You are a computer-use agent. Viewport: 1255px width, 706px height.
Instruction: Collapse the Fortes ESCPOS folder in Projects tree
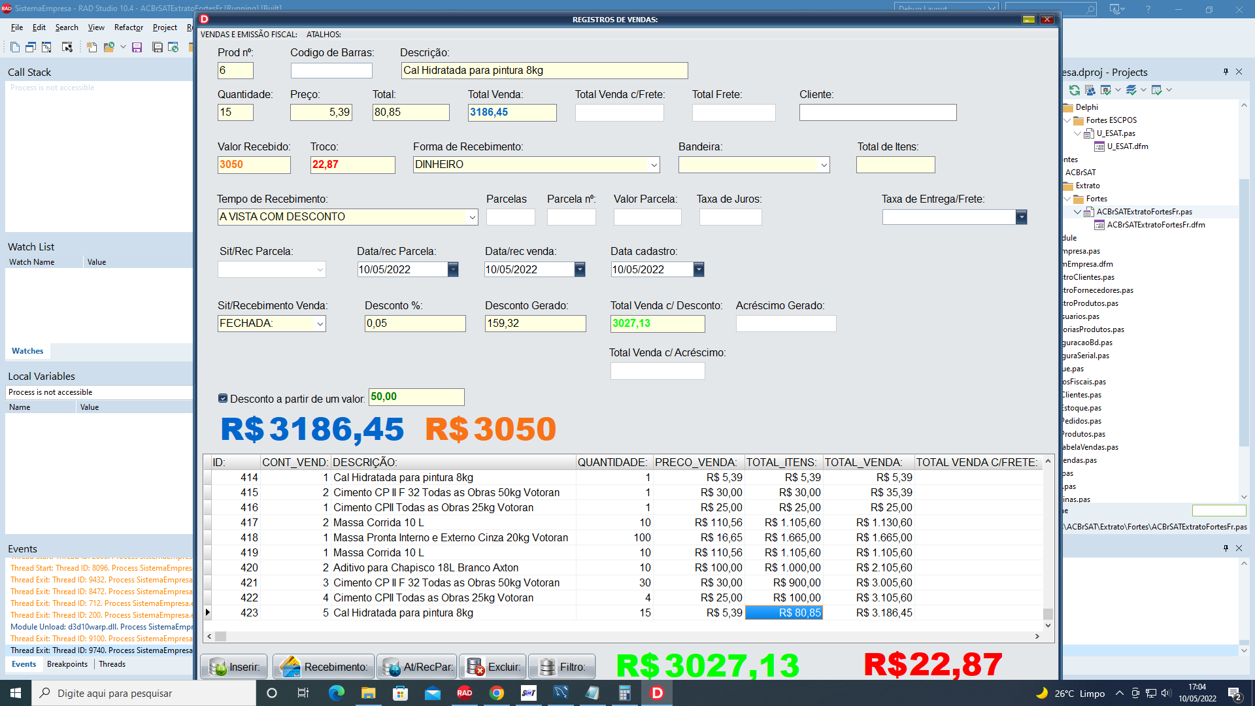pos(1067,120)
